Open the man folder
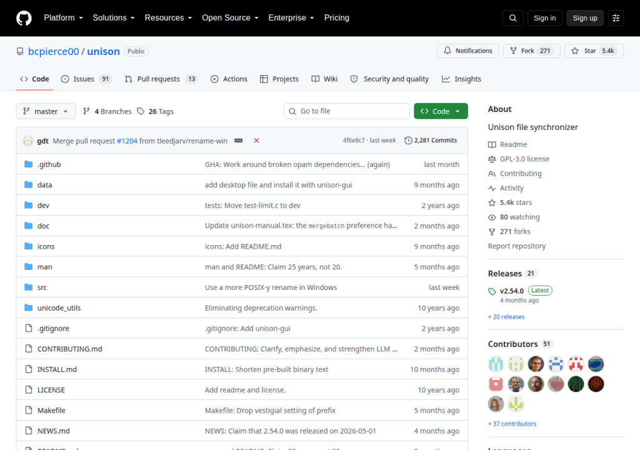The height and width of the screenshot is (450, 640). click(44, 267)
